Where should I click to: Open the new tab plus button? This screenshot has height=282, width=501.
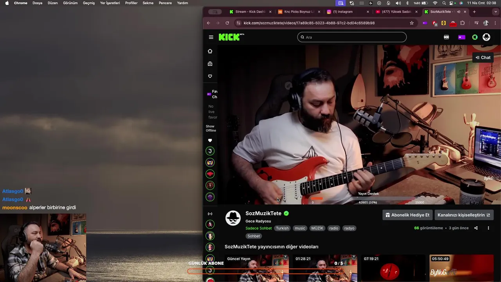click(x=474, y=12)
